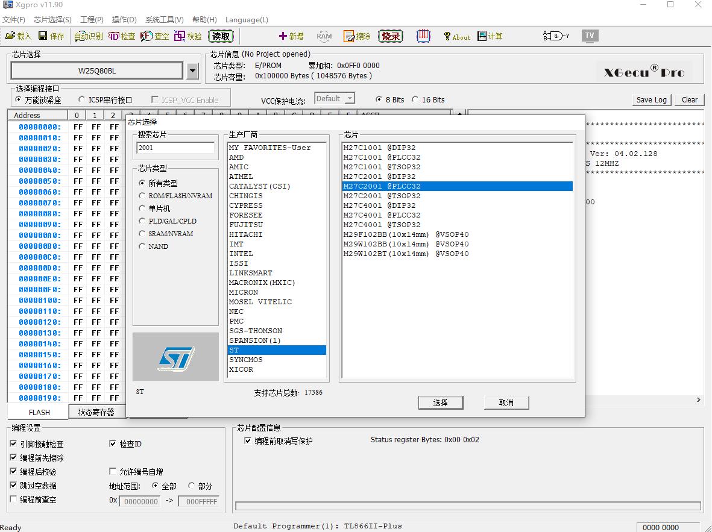The width and height of the screenshot is (712, 532).
Task: Open the Language(L) menu
Action: 247,20
